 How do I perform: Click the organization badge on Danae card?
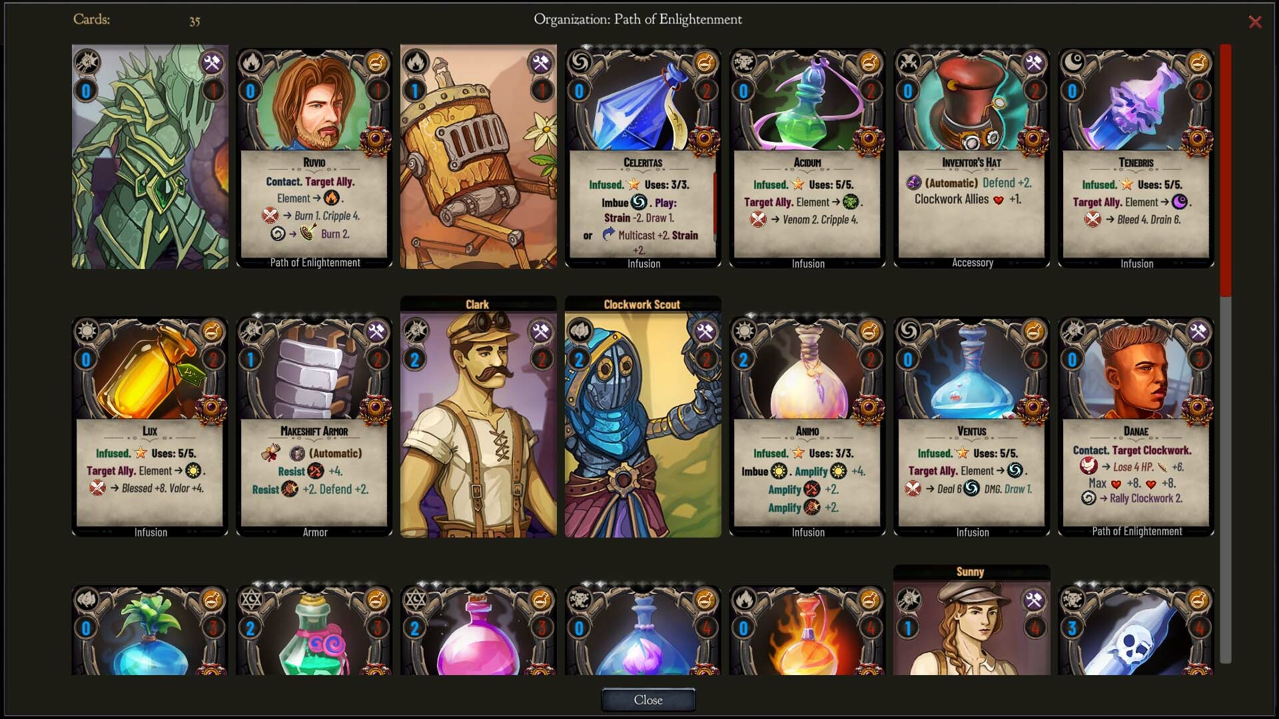[x=1197, y=407]
